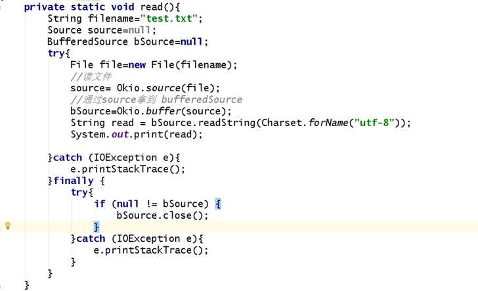This screenshot has height=291, width=478.
Task: Click the comment mentioning bufferedSource
Action: (x=156, y=100)
